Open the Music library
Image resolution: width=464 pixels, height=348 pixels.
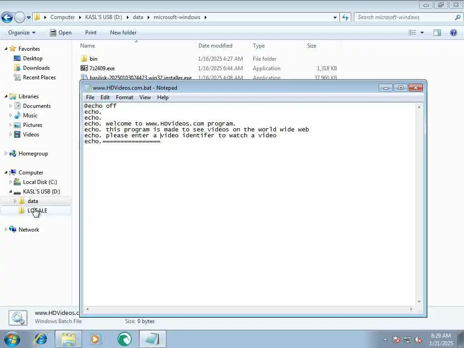[30, 116]
